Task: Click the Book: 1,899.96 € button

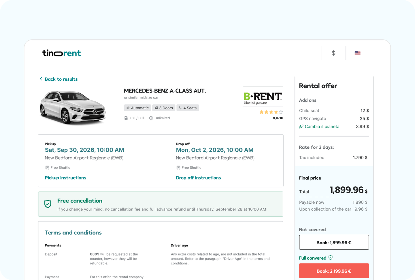Action: [x=334, y=242]
